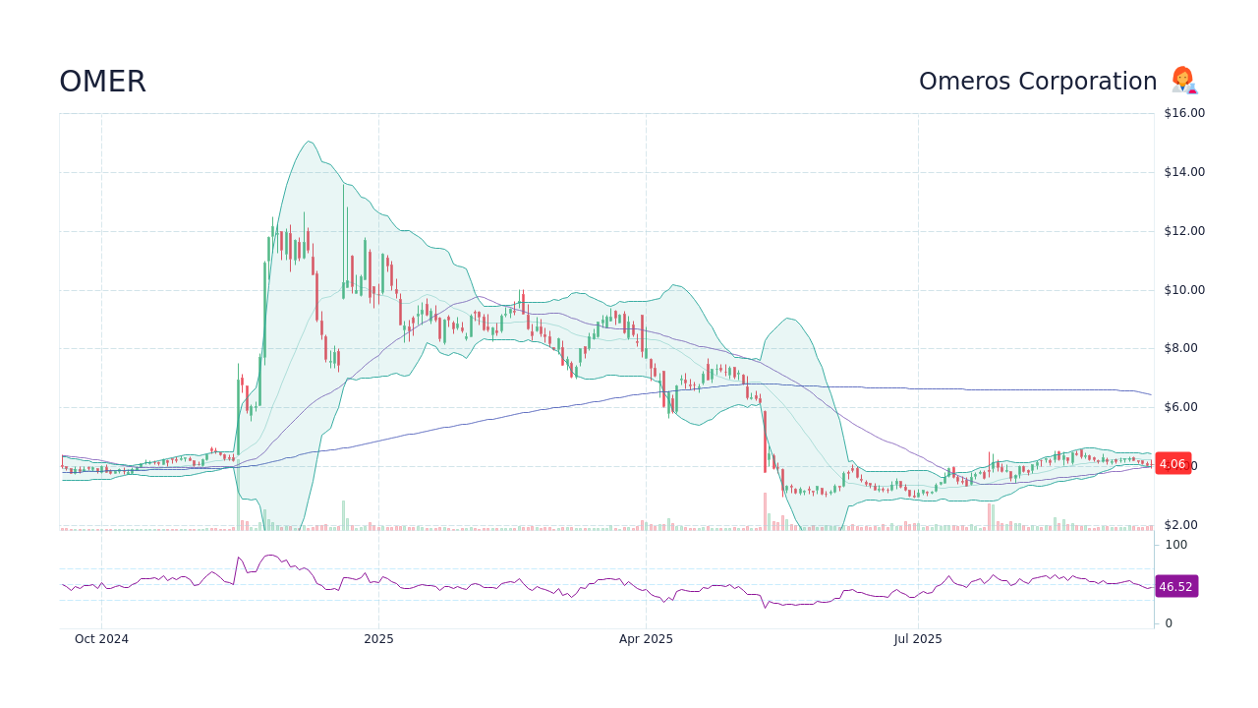This screenshot has height=708, width=1258.
Task: Select the Apr 2025 timeline label
Action: point(646,638)
